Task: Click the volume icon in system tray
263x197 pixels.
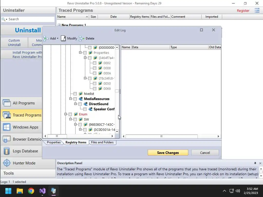Action: pyautogui.click(x=238, y=191)
